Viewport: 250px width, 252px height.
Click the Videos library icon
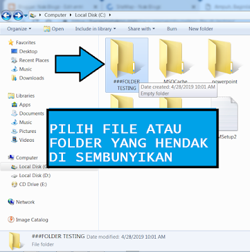tap(14, 140)
